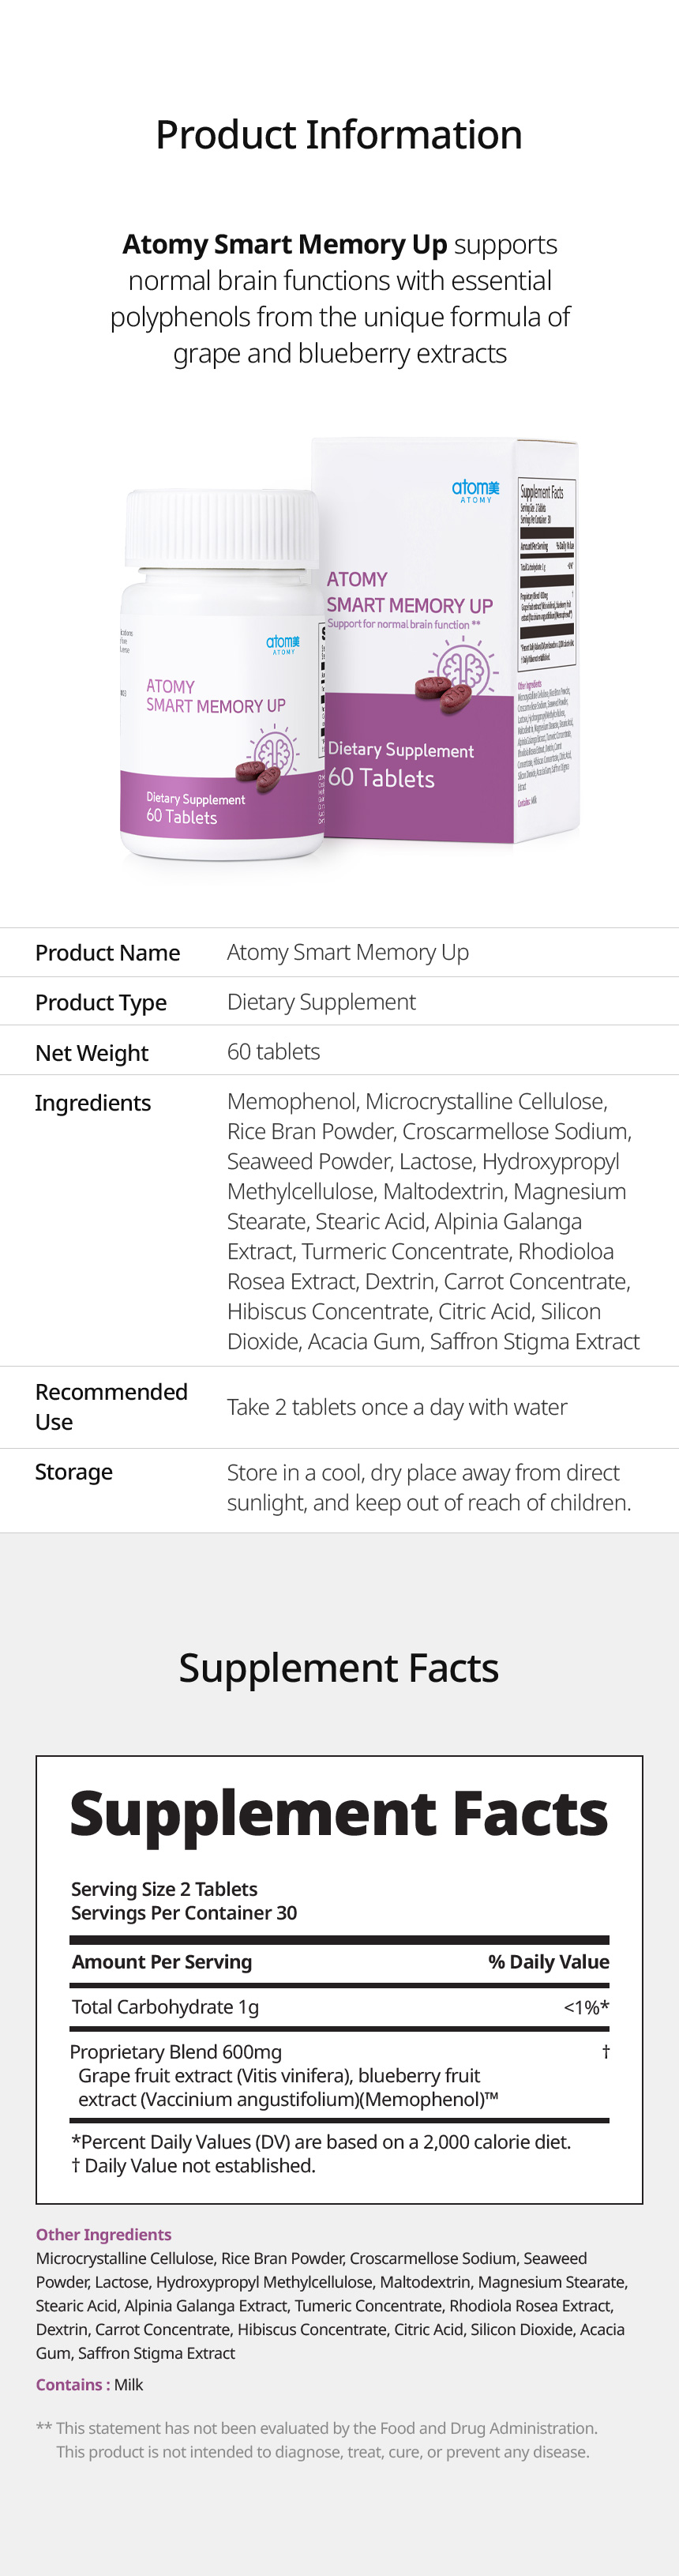Screen dimensions: 679x2576
Task: Click the Contains Milk allergen note
Action: 90,2384
